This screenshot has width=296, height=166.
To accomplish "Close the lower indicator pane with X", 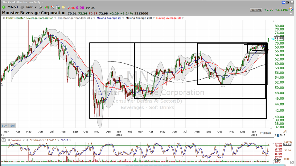I will click(4, 140).
